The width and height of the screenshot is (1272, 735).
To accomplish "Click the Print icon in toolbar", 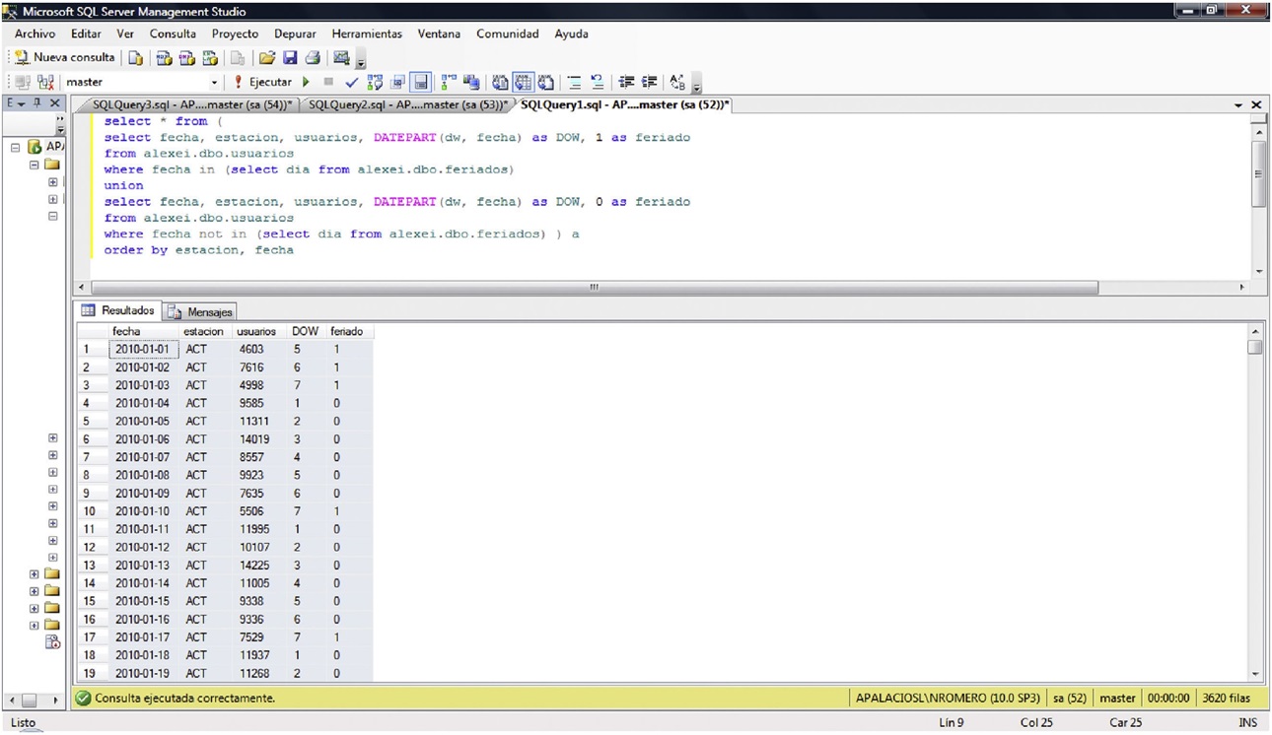I will tap(313, 58).
